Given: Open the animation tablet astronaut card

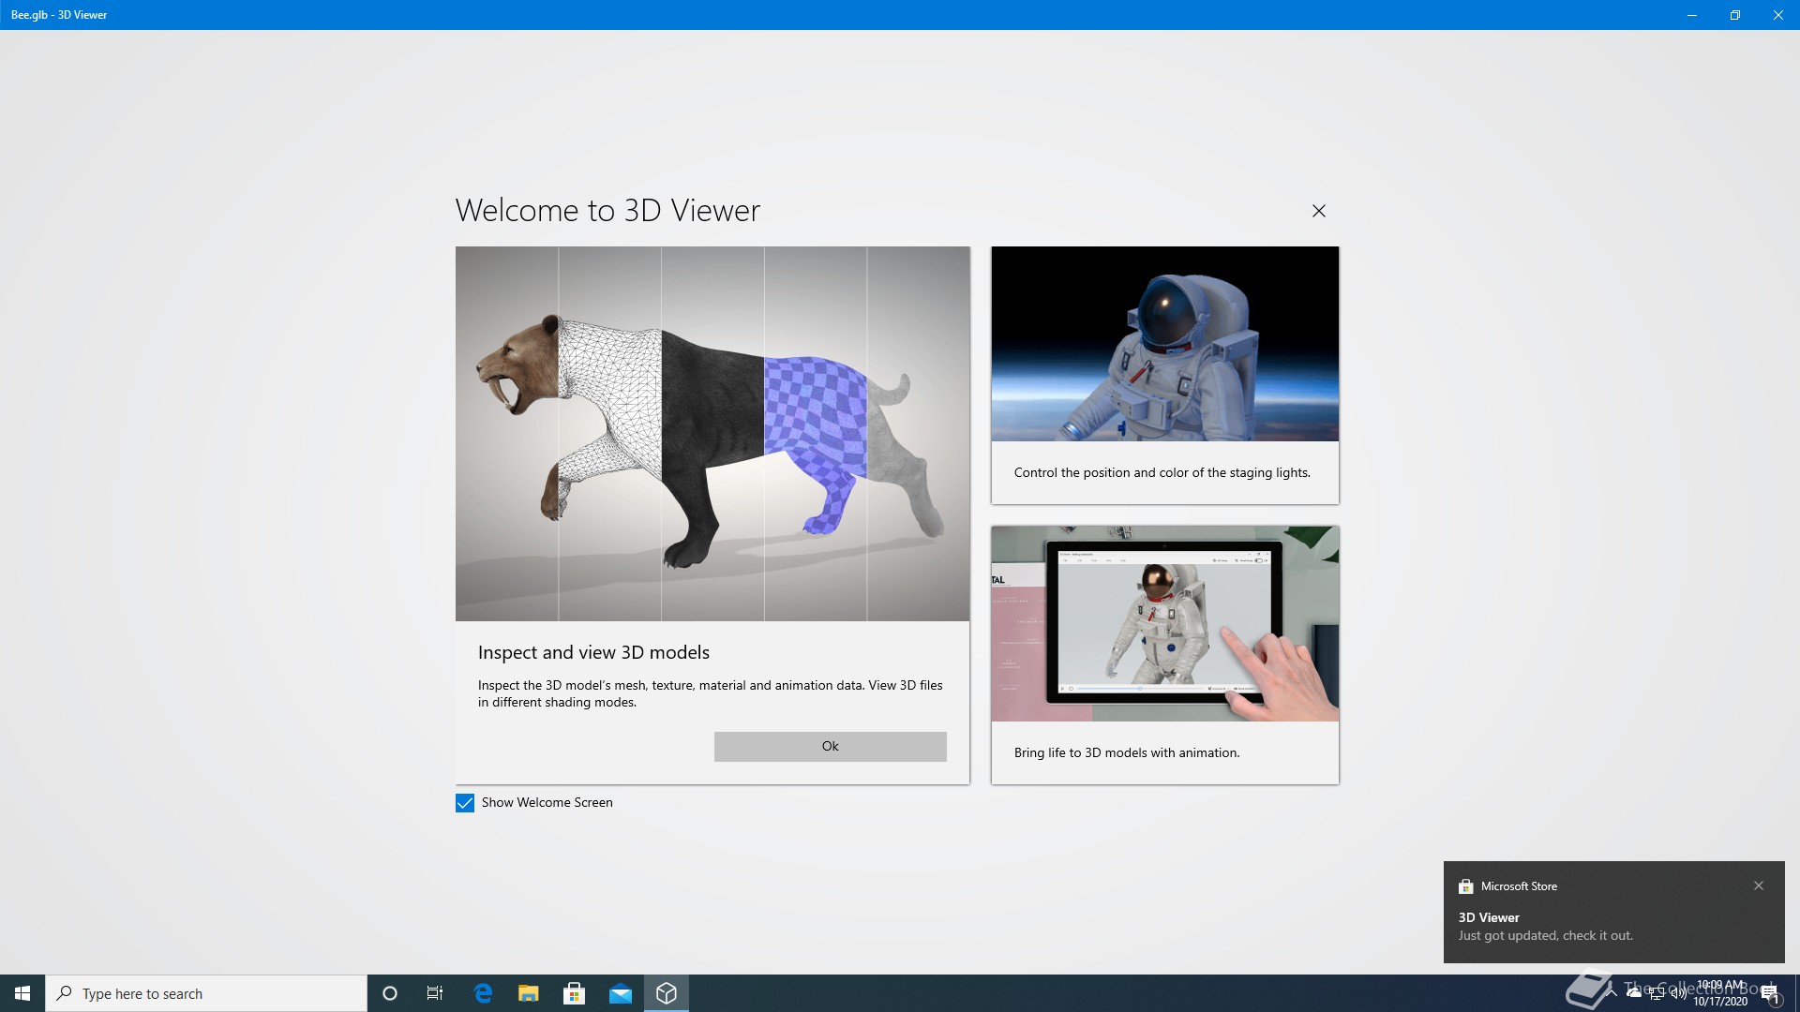Looking at the screenshot, I should tap(1164, 655).
